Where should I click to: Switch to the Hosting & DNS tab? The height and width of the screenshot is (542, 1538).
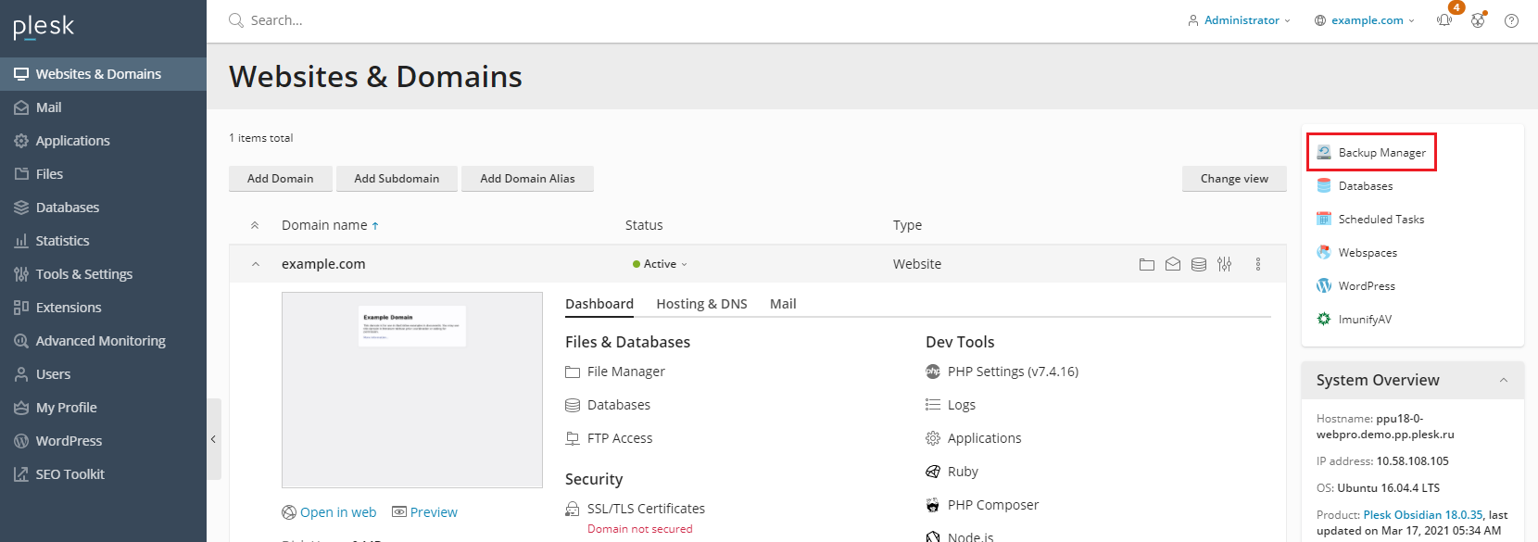point(701,304)
